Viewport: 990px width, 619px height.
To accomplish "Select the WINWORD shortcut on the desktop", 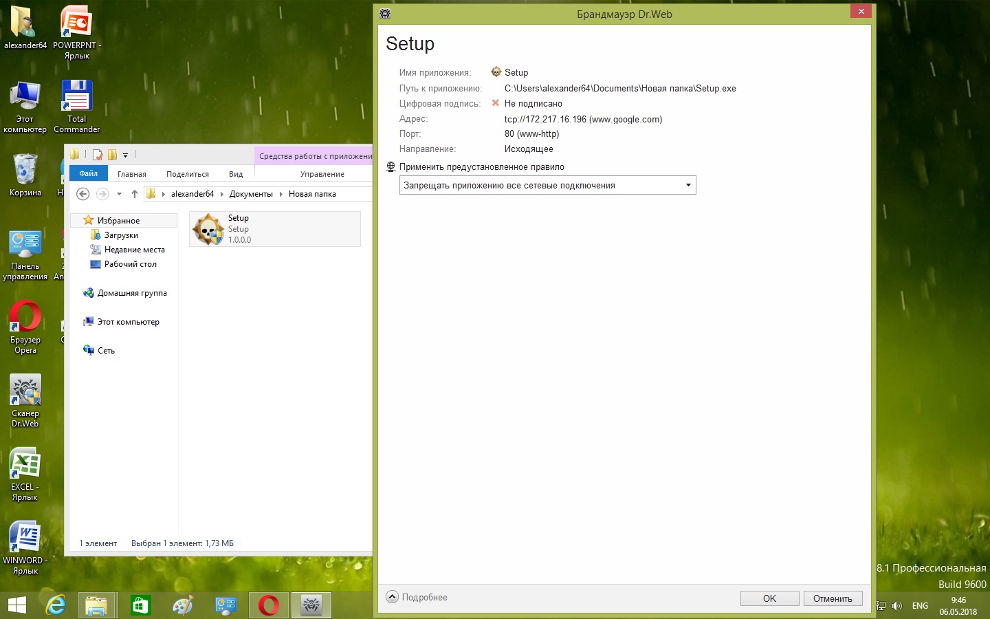I will coord(25,548).
